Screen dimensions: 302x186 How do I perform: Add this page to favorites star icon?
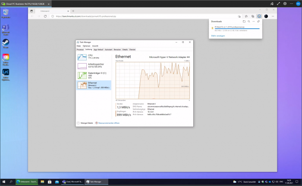(239, 16)
